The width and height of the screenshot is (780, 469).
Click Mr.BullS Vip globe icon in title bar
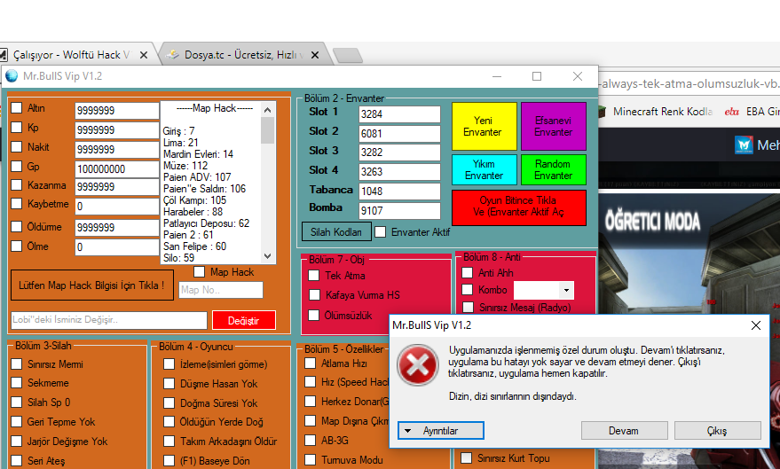point(12,76)
